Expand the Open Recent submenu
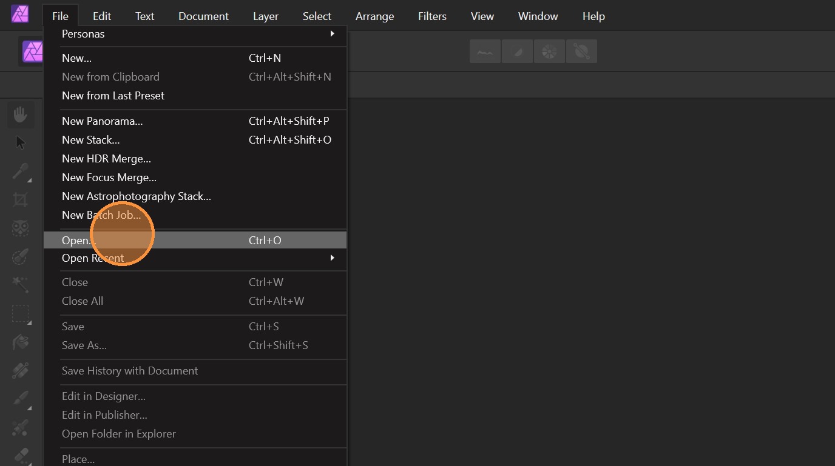This screenshot has height=466, width=835. click(195, 258)
